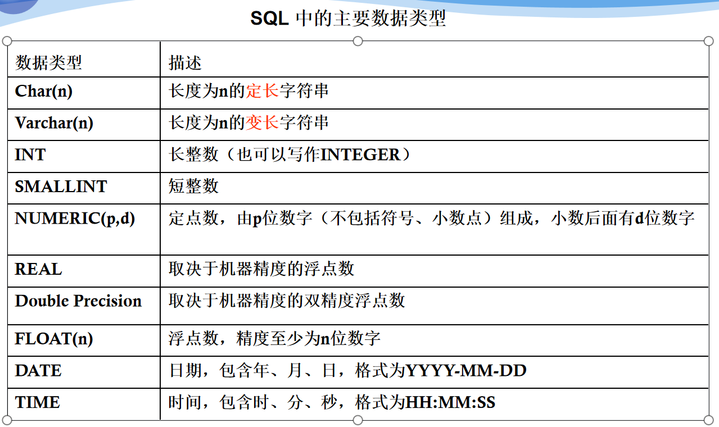
Task: Click the table's bottom-right selection handle
Action: 708,420
